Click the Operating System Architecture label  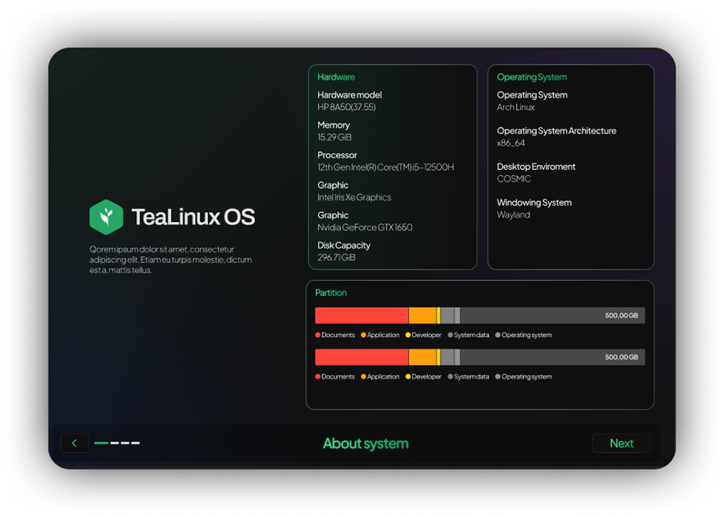556,131
